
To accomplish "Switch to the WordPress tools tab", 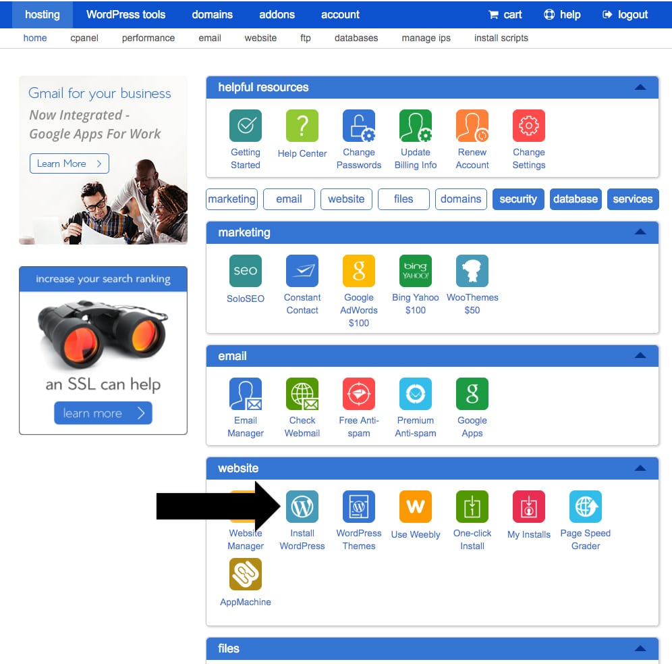I will tap(125, 15).
